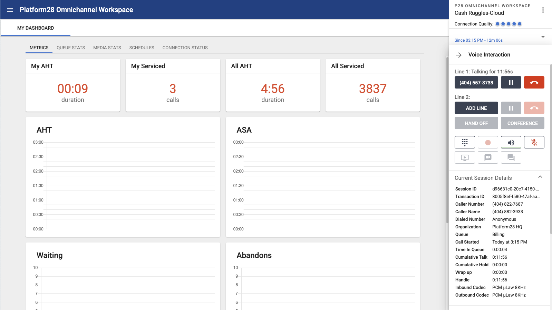Hang up the Line 1 call
The width and height of the screenshot is (552, 310).
[534, 83]
